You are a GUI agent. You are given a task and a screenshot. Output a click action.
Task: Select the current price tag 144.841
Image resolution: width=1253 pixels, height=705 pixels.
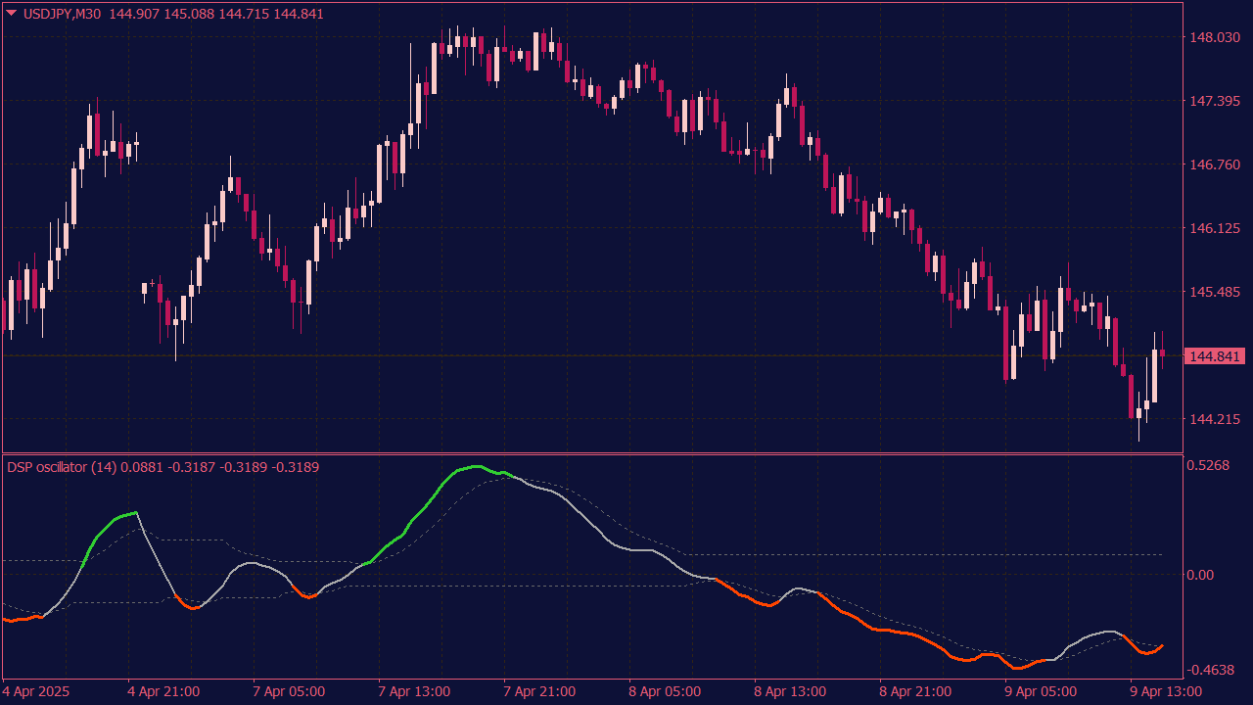pos(1214,356)
